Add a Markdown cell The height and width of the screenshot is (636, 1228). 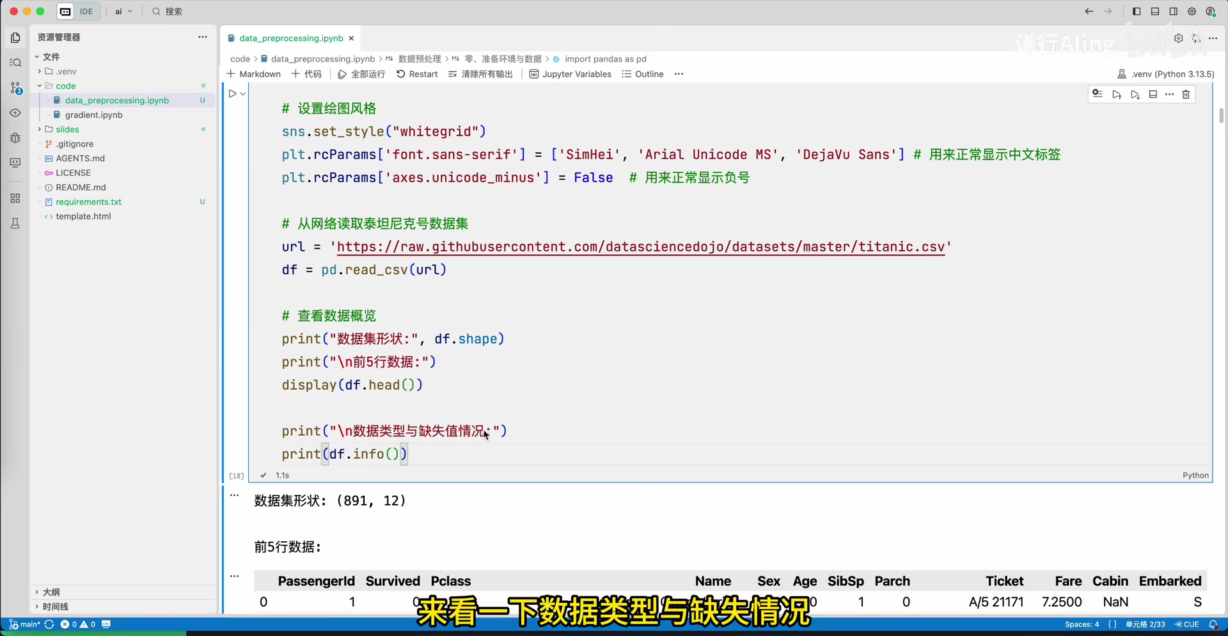click(x=254, y=74)
